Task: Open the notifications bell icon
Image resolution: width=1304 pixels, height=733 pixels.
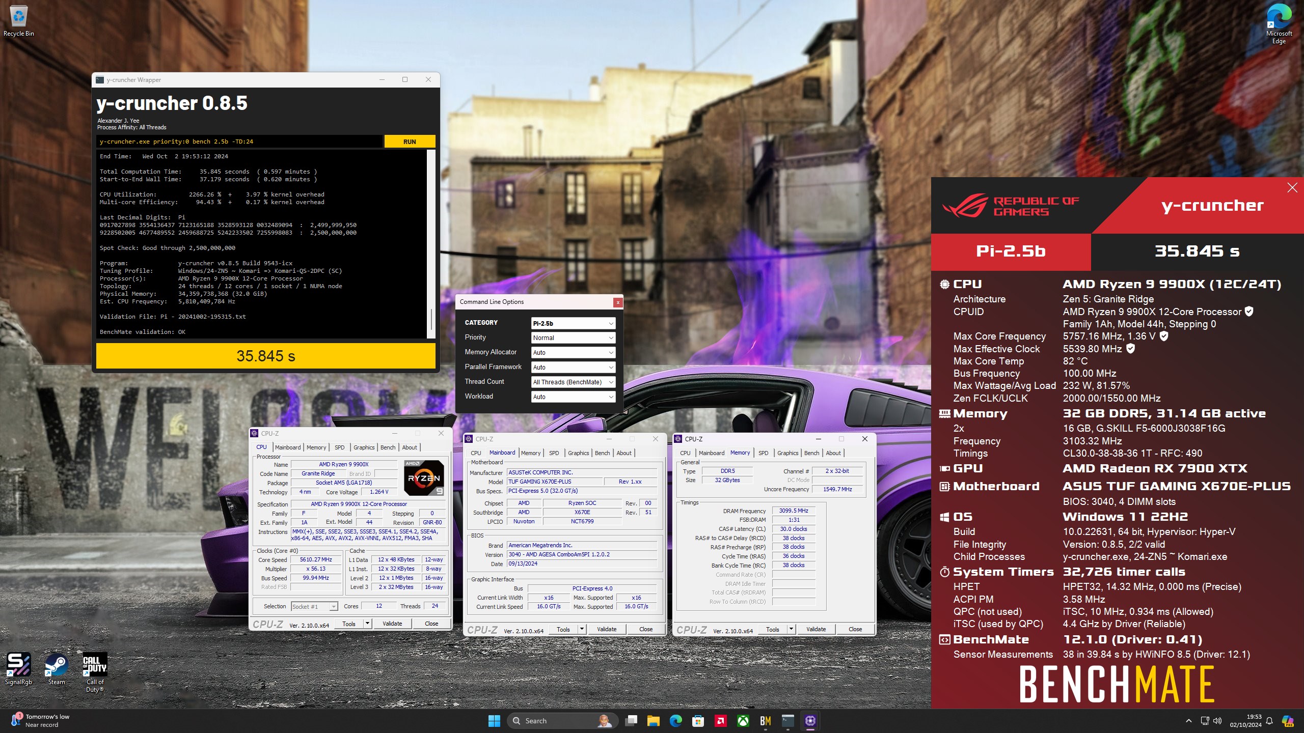Action: pyautogui.click(x=1269, y=721)
